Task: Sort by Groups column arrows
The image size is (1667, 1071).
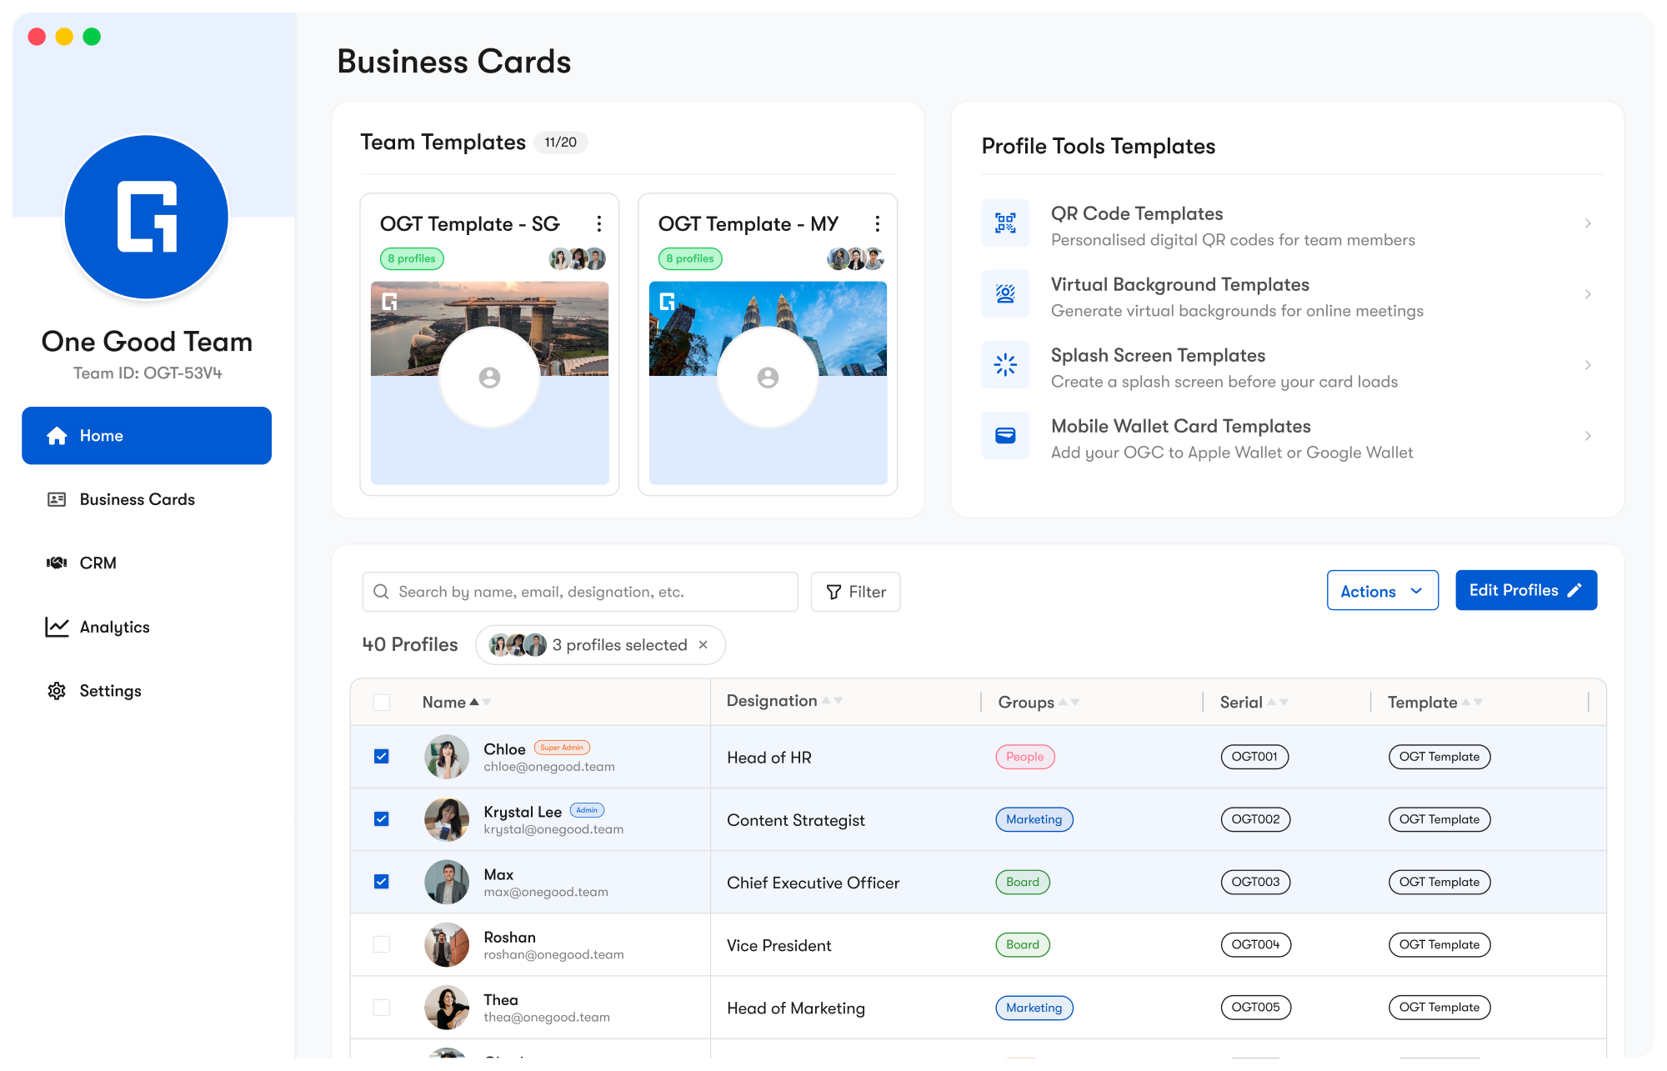Action: (1069, 703)
